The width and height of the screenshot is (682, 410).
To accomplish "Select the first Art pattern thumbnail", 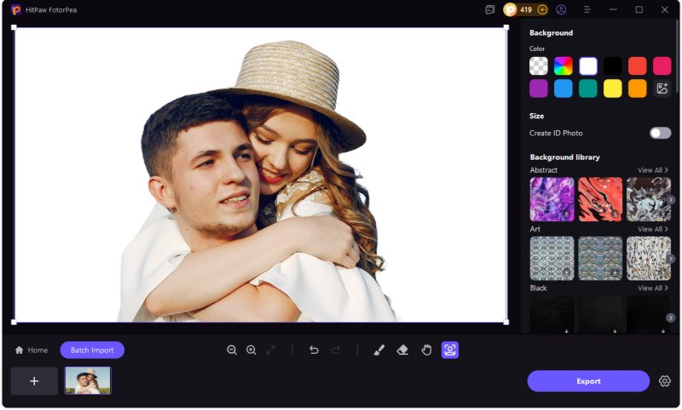I will tap(552, 259).
